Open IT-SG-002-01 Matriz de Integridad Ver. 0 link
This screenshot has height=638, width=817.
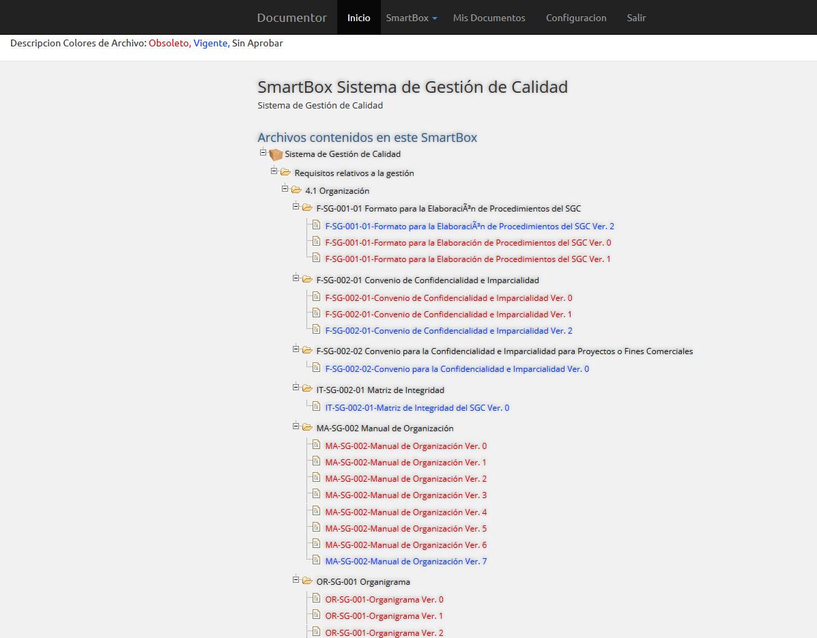coord(417,408)
